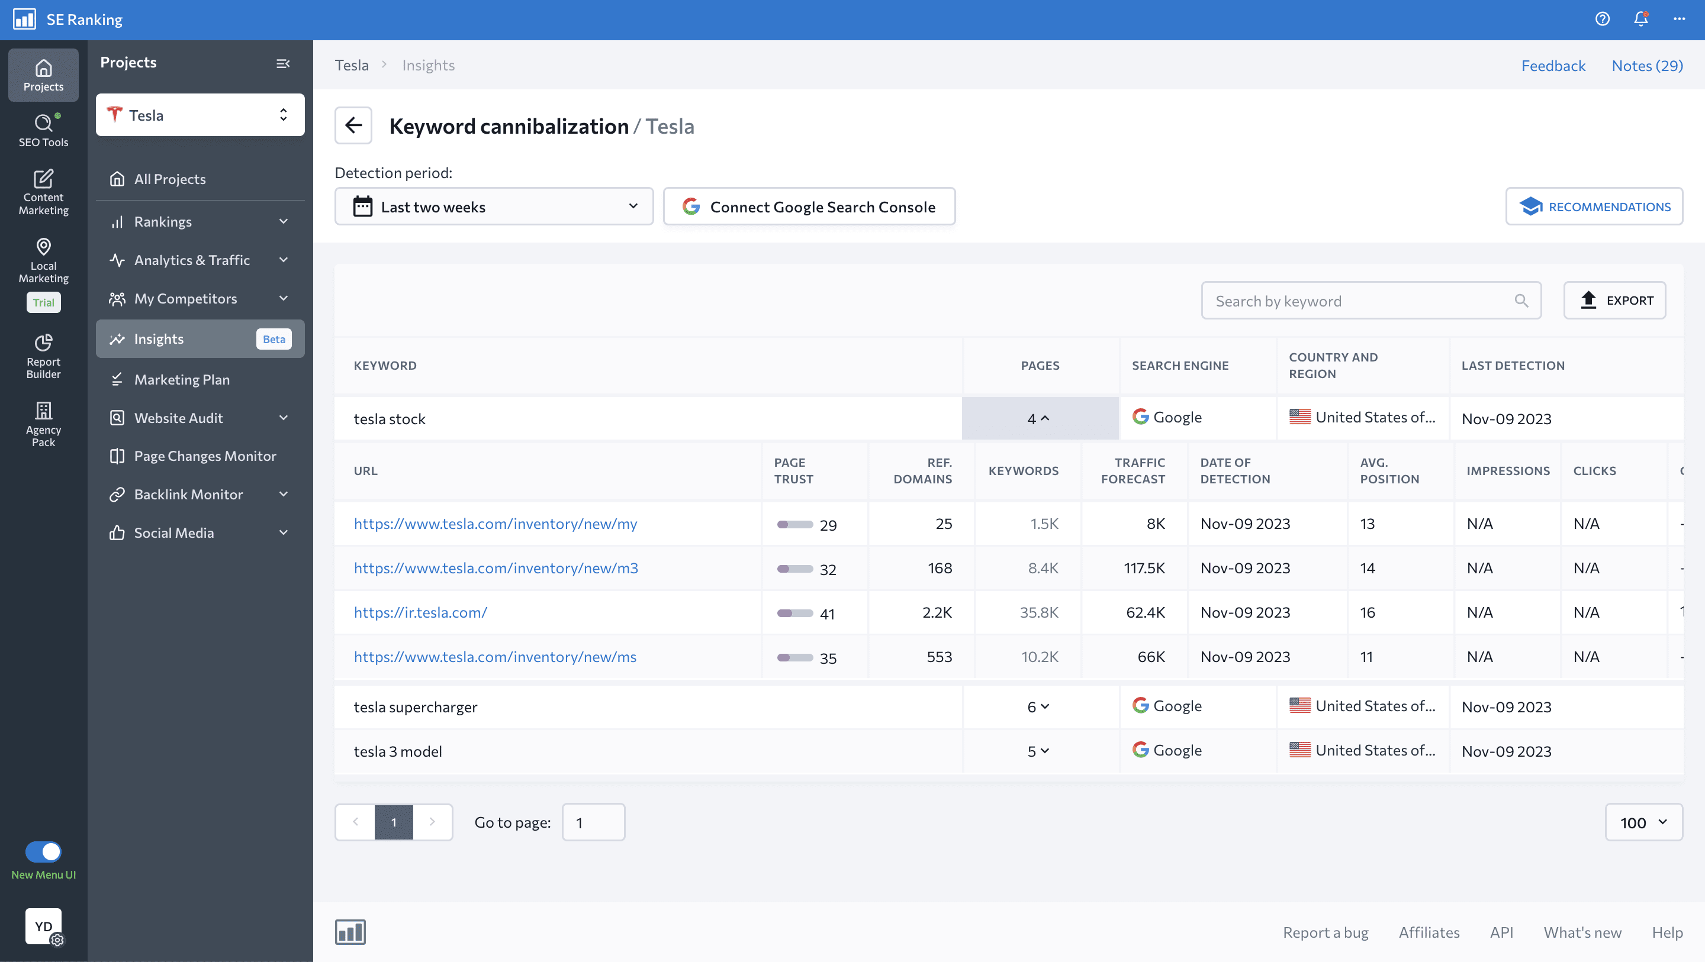1705x962 pixels.
Task: Open the ir.tesla.com URL link
Action: (420, 612)
